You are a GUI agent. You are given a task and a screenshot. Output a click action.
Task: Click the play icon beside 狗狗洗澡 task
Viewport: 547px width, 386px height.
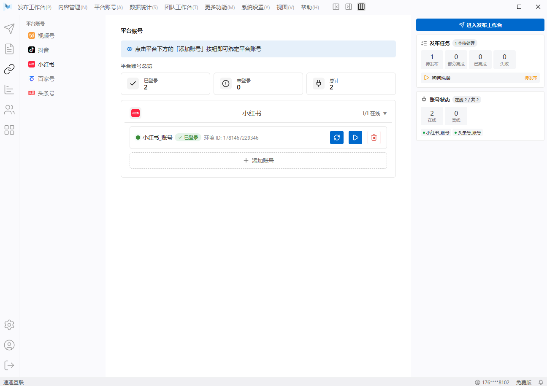[x=426, y=78]
